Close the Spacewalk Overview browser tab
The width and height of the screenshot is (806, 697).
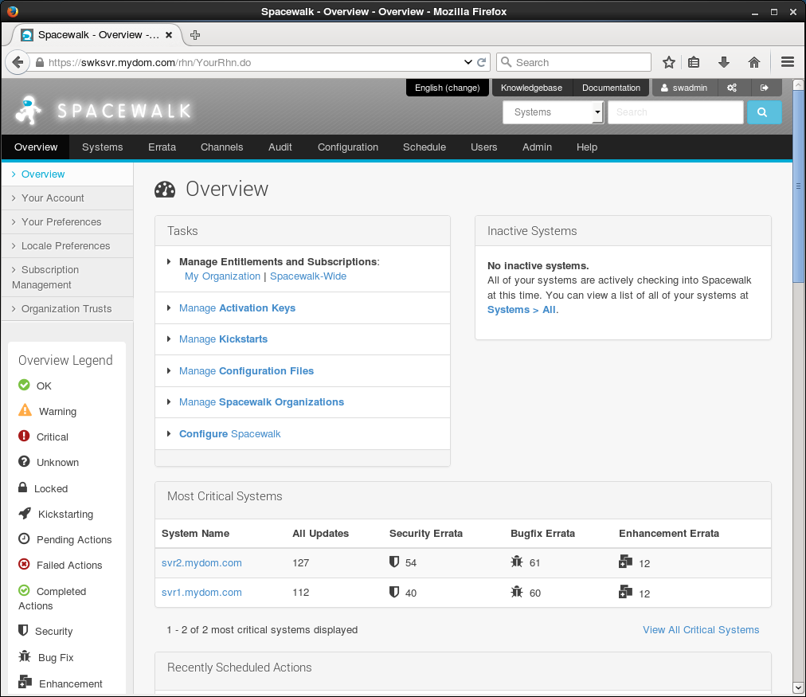(x=169, y=35)
